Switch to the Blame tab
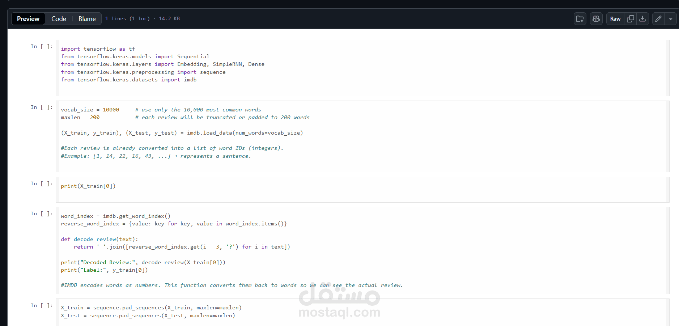 (87, 19)
